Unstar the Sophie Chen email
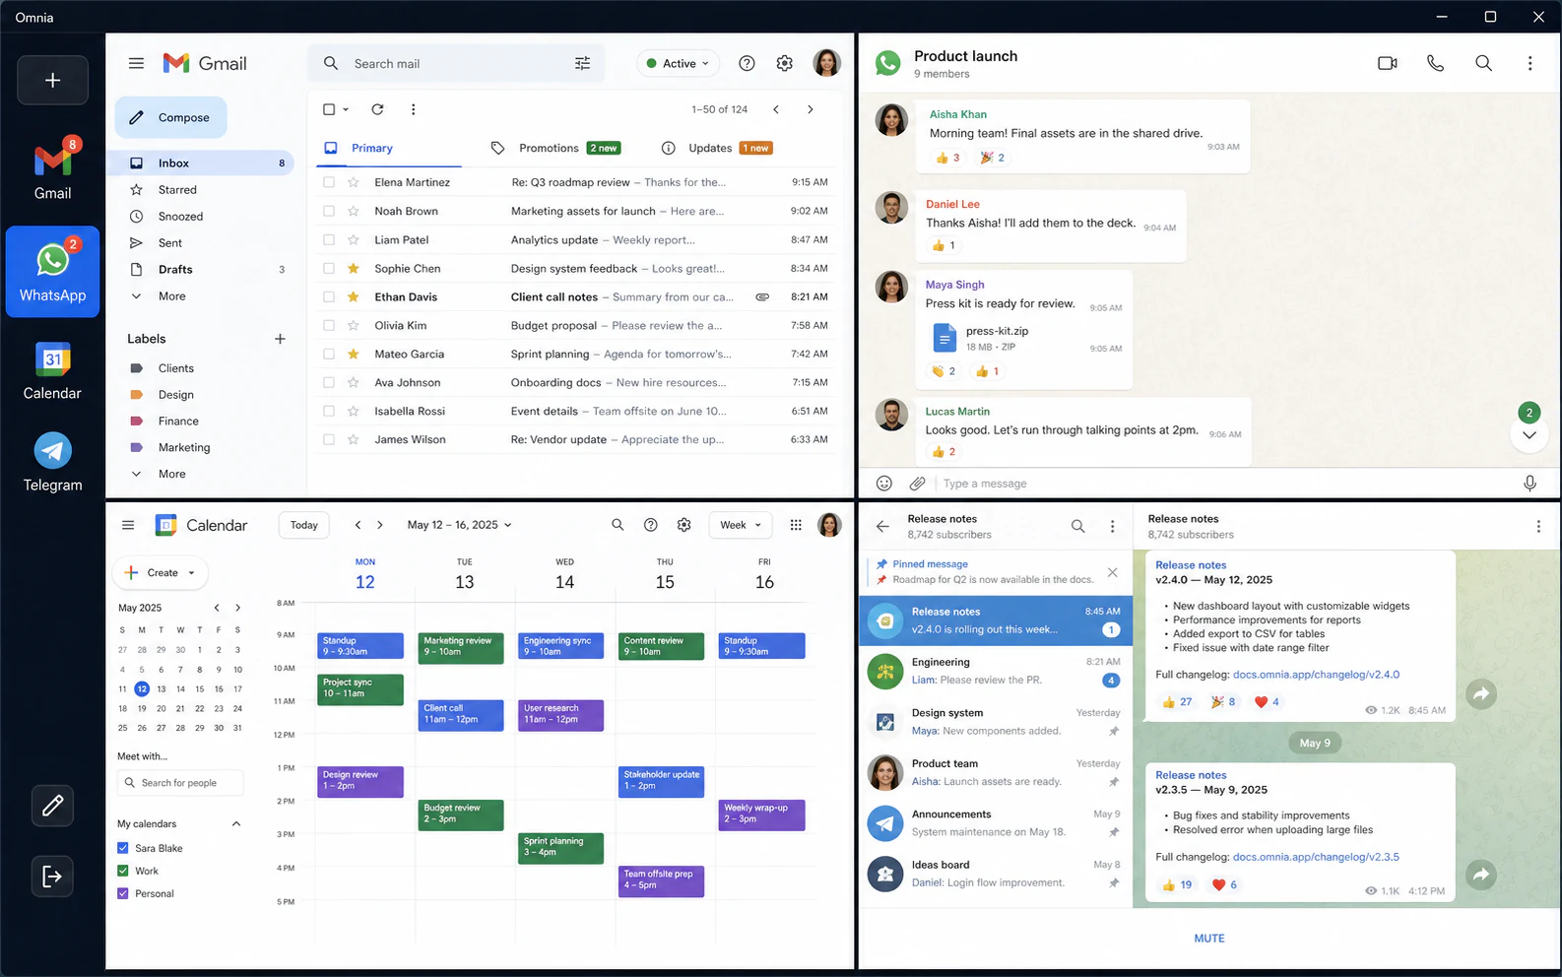The image size is (1562, 977). (x=354, y=268)
